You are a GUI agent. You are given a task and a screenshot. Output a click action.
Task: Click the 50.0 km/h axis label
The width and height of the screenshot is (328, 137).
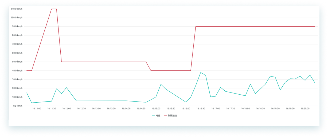[x=17, y=62]
